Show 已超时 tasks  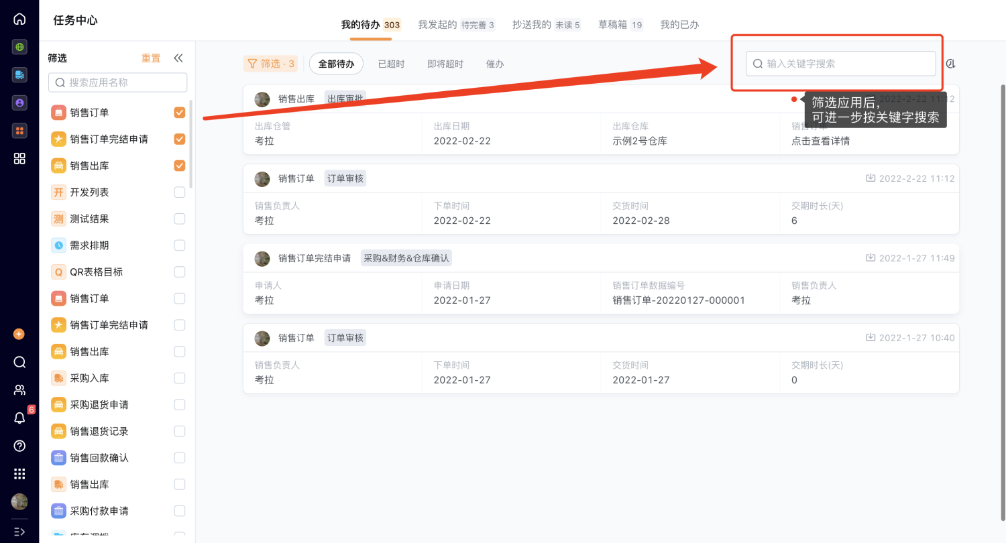point(391,64)
